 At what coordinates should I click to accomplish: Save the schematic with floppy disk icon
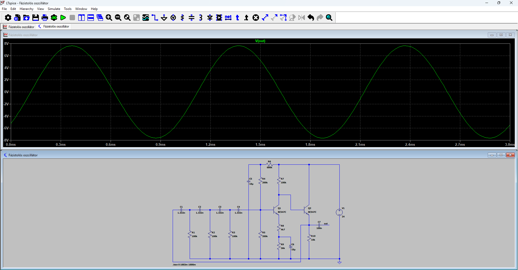click(36, 18)
